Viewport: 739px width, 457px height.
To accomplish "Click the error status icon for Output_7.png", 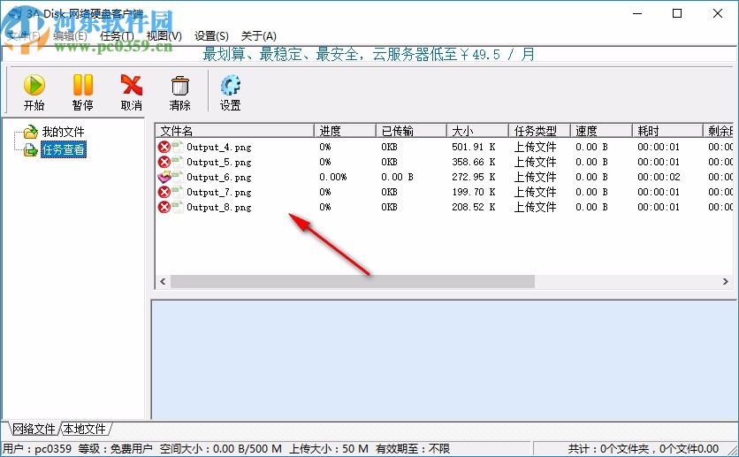I will pyautogui.click(x=164, y=192).
